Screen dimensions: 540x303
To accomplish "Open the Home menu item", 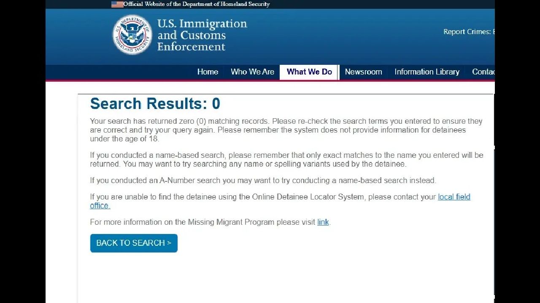I will [208, 72].
